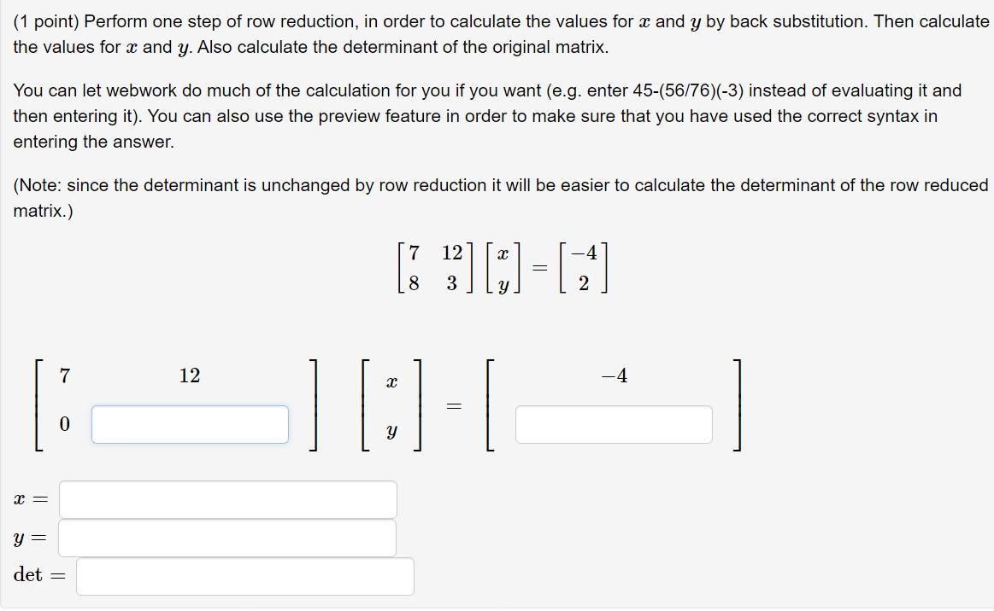Click inside the y solution text box

(226, 538)
